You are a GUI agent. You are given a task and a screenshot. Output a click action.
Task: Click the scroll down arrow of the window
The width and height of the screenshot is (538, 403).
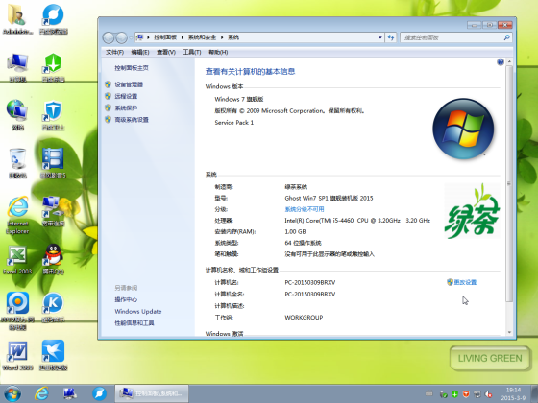pos(509,332)
